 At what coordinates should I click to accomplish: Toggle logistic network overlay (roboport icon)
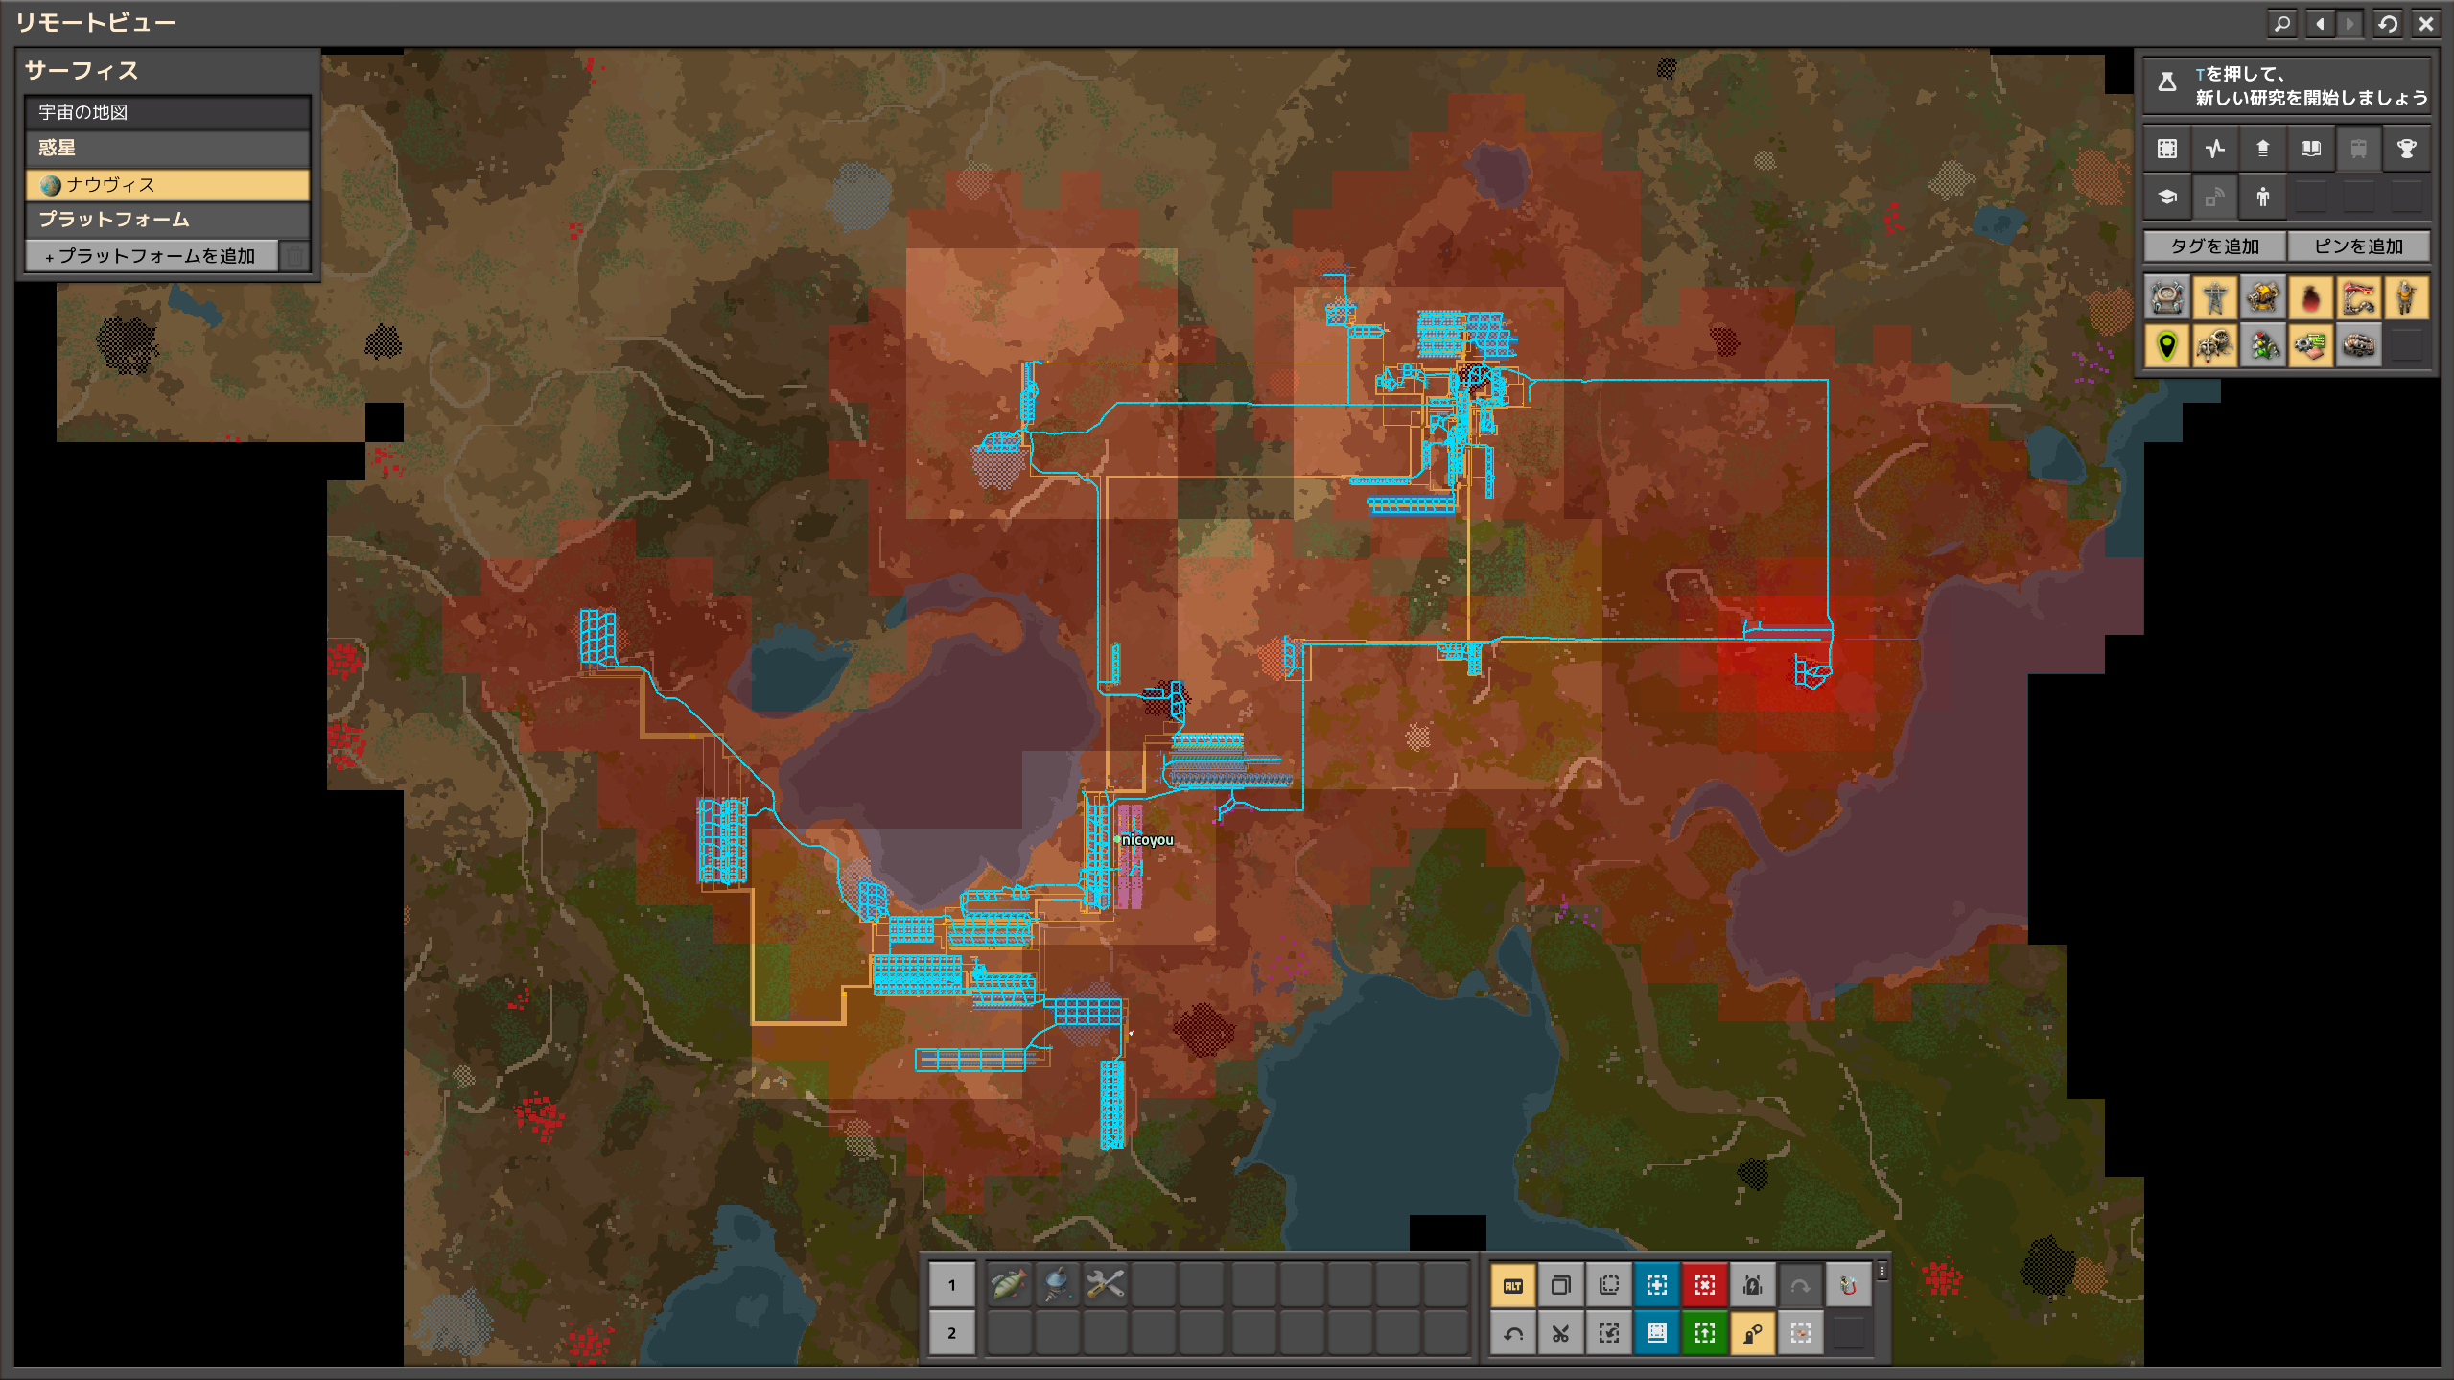click(x=2167, y=297)
